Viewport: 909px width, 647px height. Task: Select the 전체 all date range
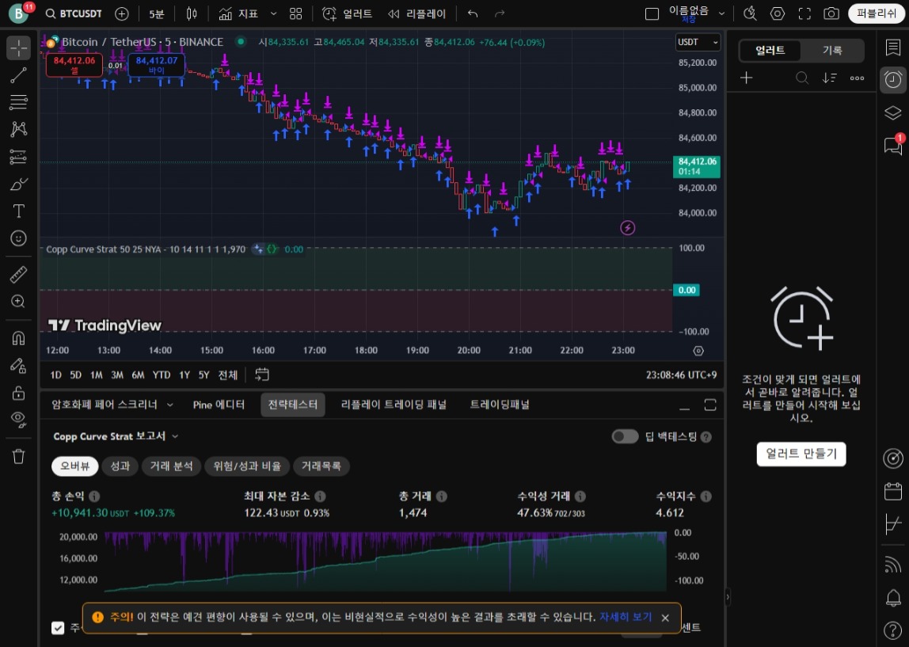[x=228, y=375]
